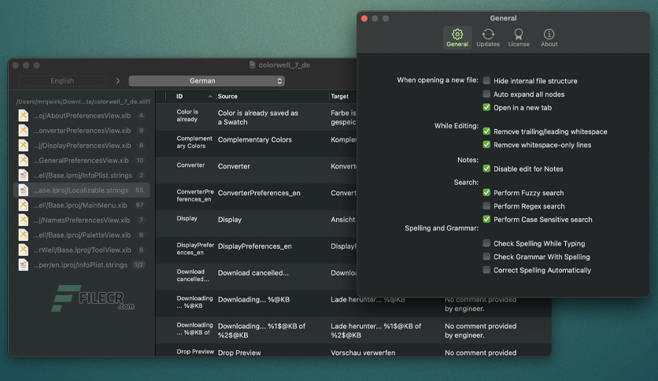The height and width of the screenshot is (381, 658).
Task: Open the About preferences tab
Action: 549,38
